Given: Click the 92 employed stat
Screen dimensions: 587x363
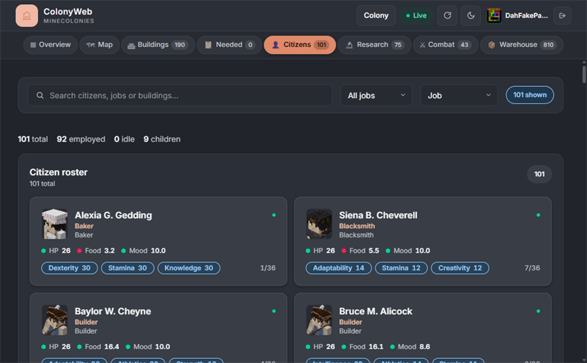Looking at the screenshot, I should (x=81, y=139).
